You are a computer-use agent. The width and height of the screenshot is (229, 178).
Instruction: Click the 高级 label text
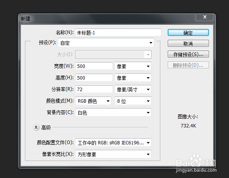tap(46, 127)
